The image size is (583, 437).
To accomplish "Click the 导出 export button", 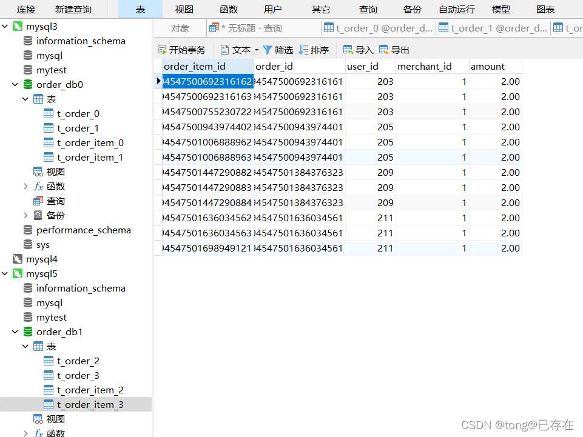I will [394, 50].
